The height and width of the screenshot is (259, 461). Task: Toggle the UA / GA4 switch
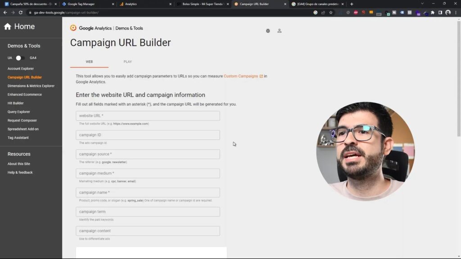coord(20,58)
